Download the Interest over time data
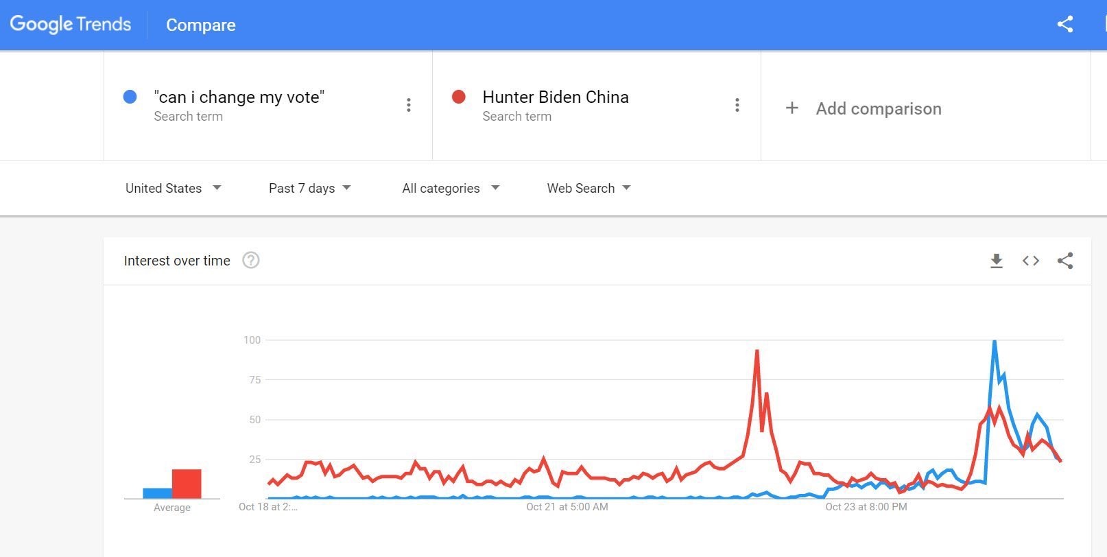Viewport: 1107px width, 557px height. pos(997,261)
